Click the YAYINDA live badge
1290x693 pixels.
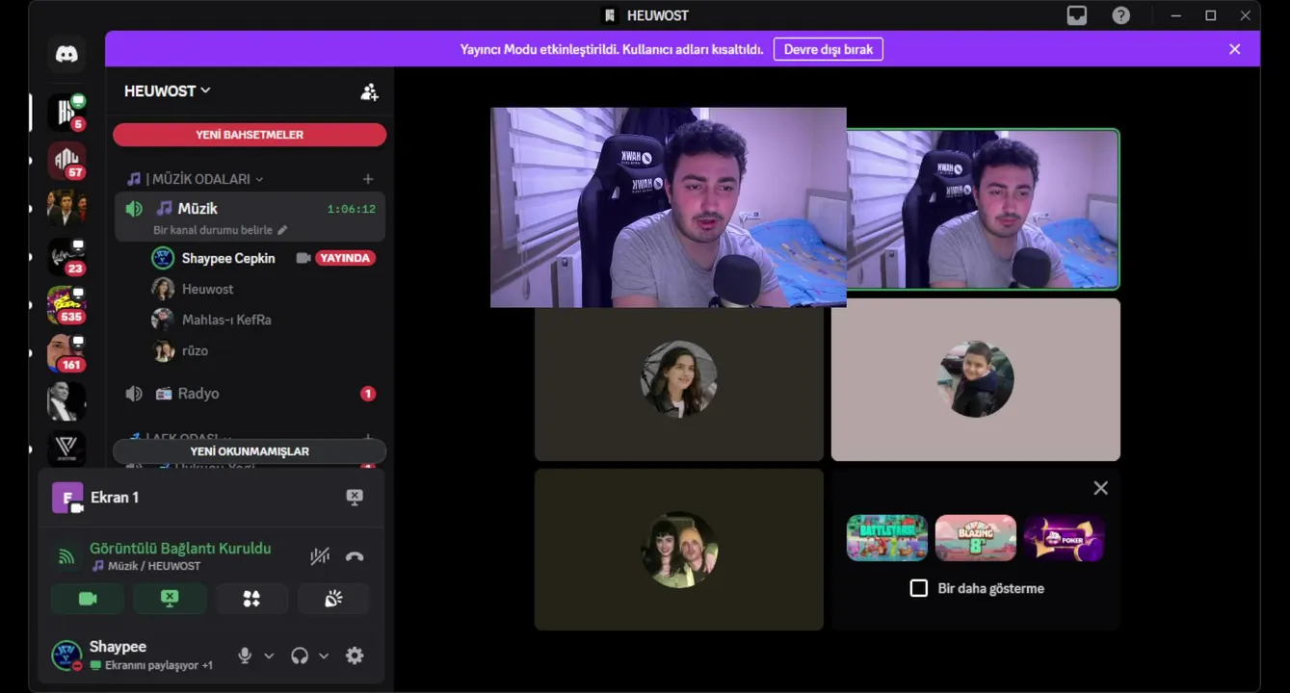tap(346, 258)
